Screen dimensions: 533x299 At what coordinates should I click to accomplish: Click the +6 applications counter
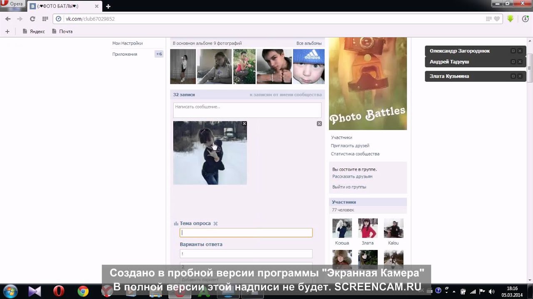[x=159, y=54]
